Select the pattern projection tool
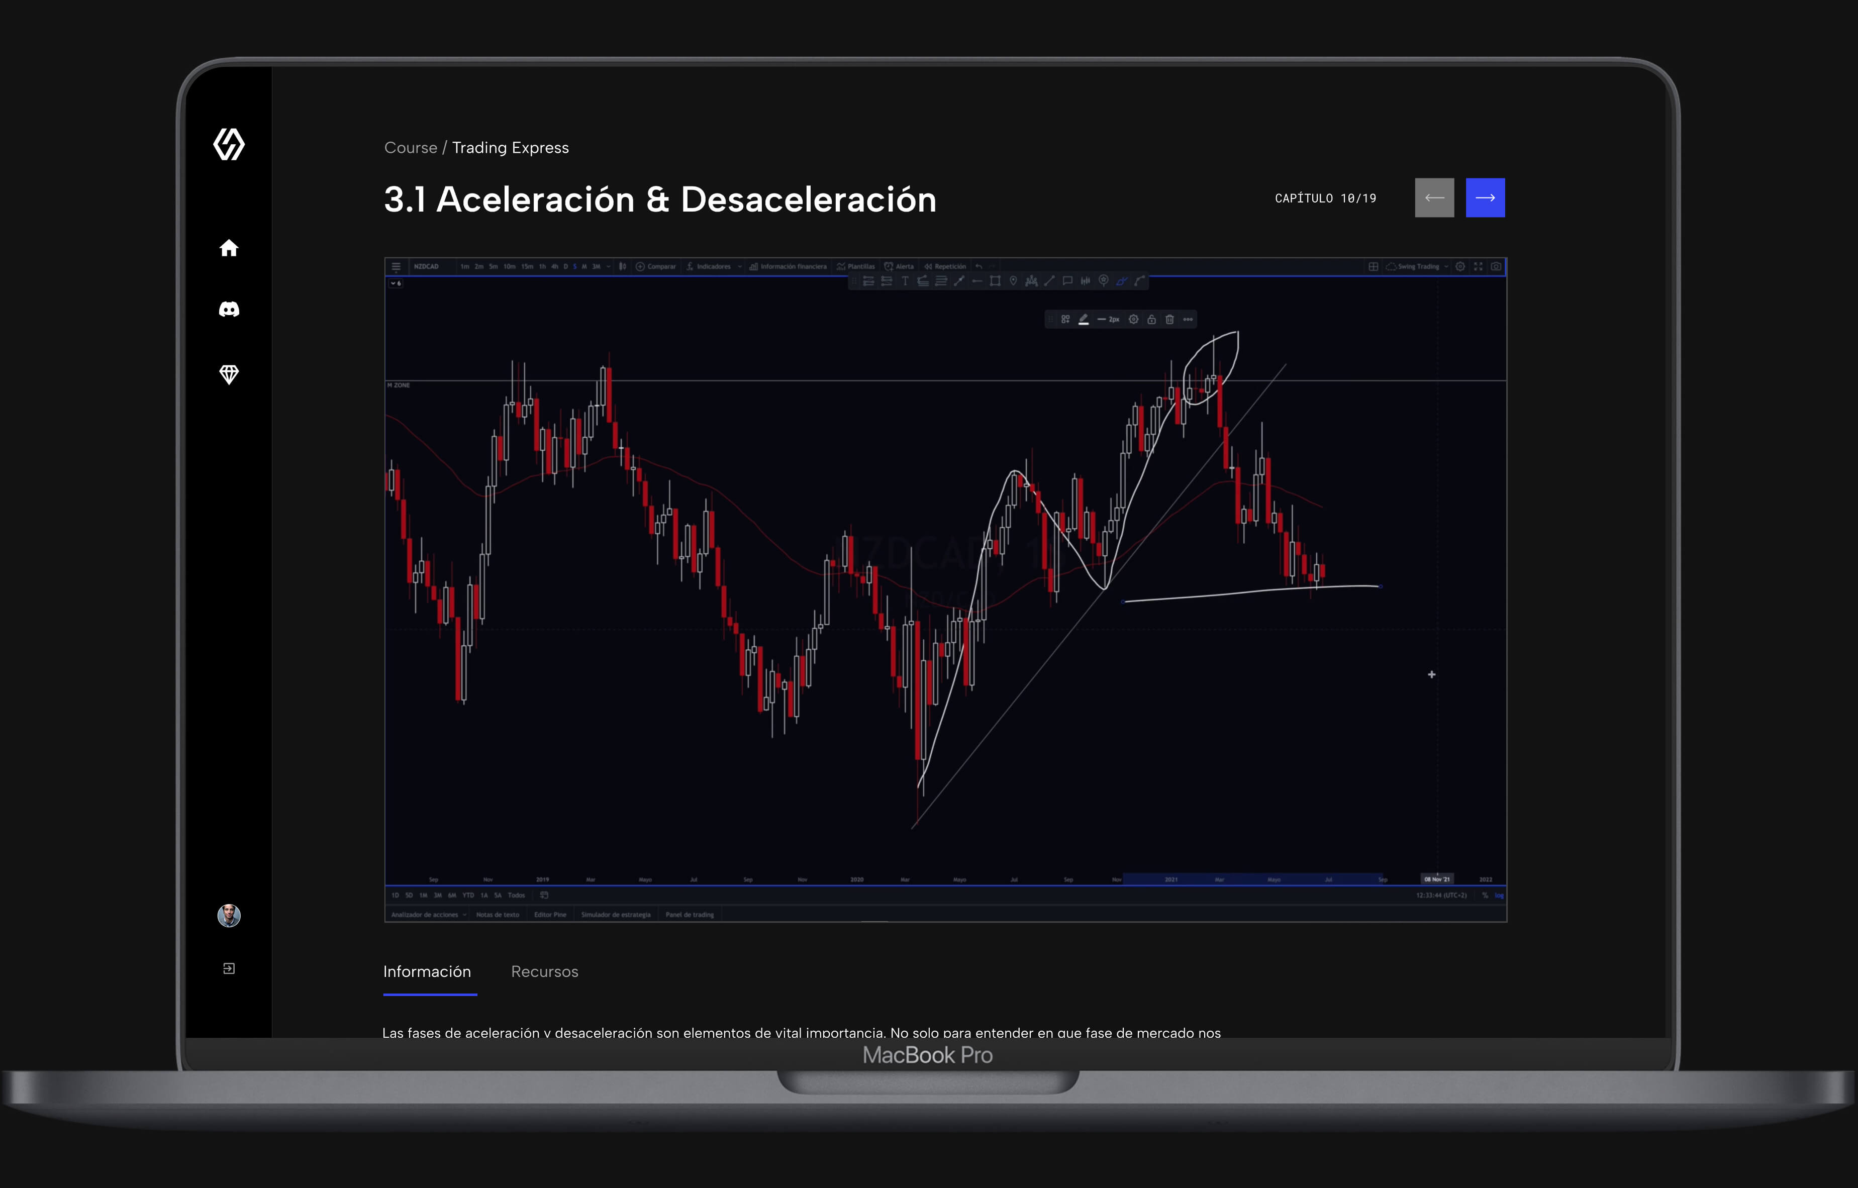 (1032, 281)
